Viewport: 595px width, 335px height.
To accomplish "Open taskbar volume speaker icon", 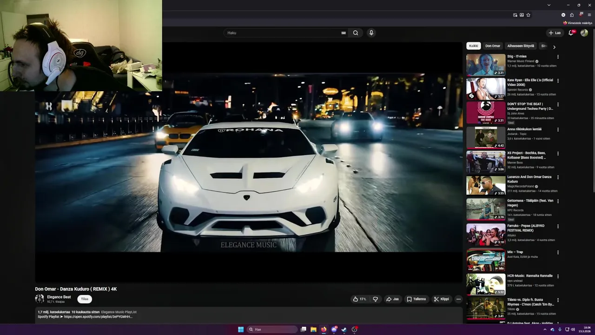I will [573, 329].
